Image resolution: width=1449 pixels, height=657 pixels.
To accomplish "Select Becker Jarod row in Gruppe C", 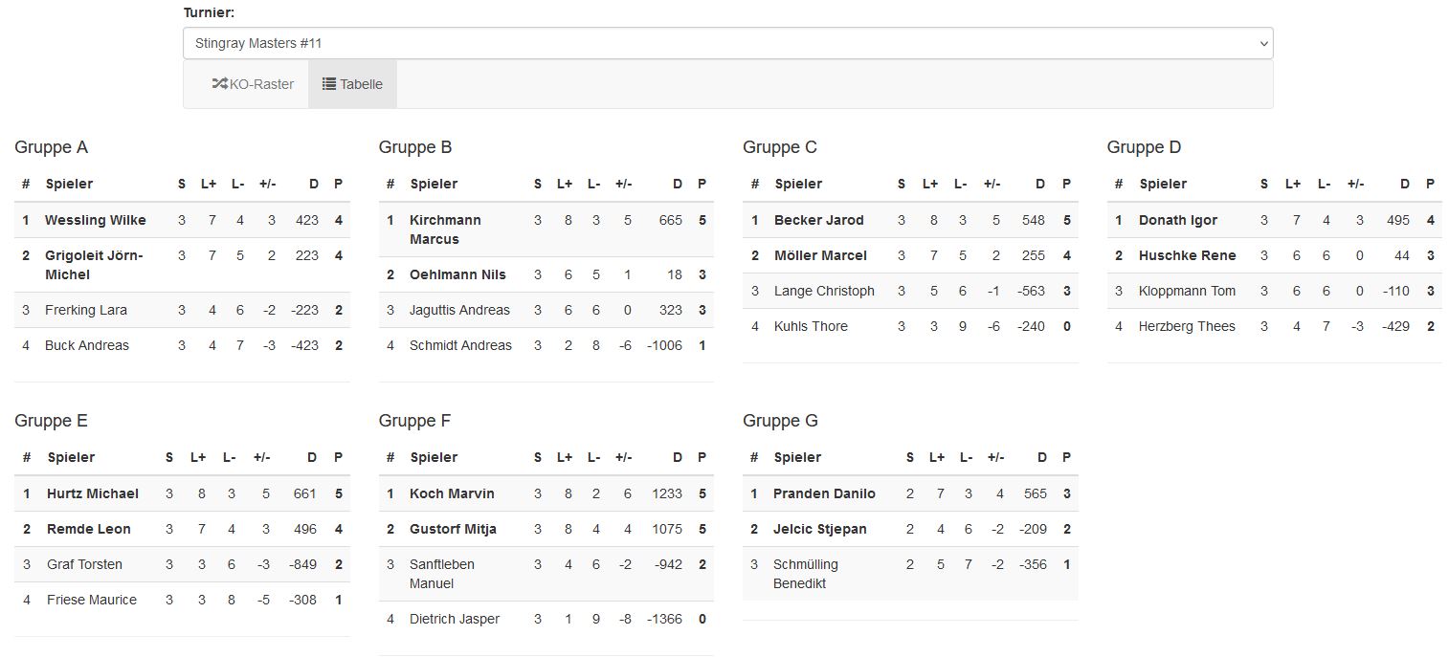I will click(x=910, y=220).
